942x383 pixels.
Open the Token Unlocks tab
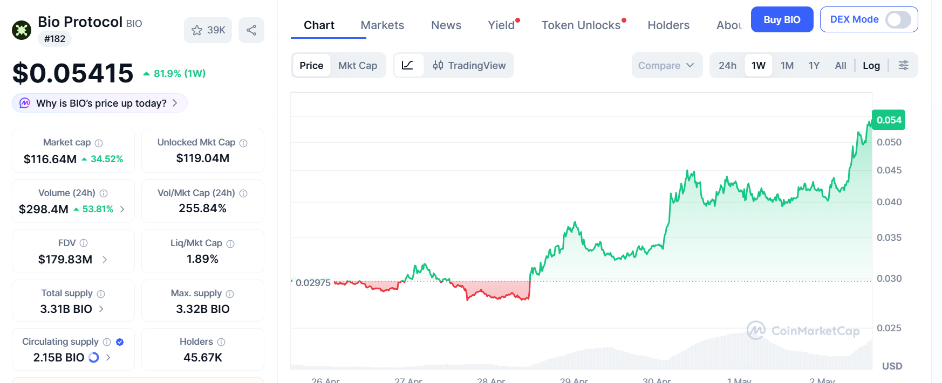tap(581, 25)
